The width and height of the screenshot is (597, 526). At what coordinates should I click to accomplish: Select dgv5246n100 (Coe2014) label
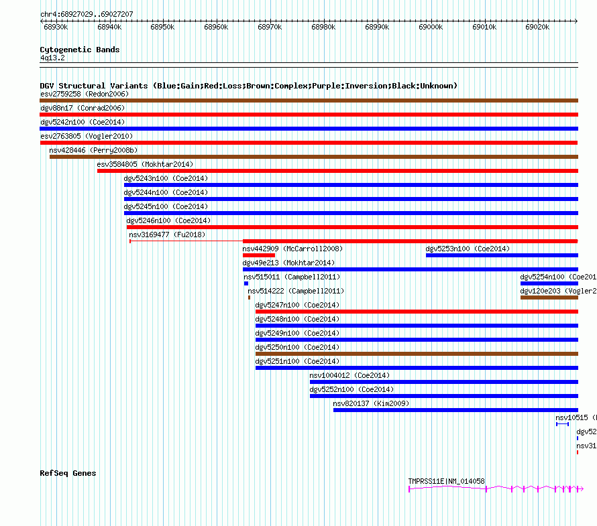(168, 220)
